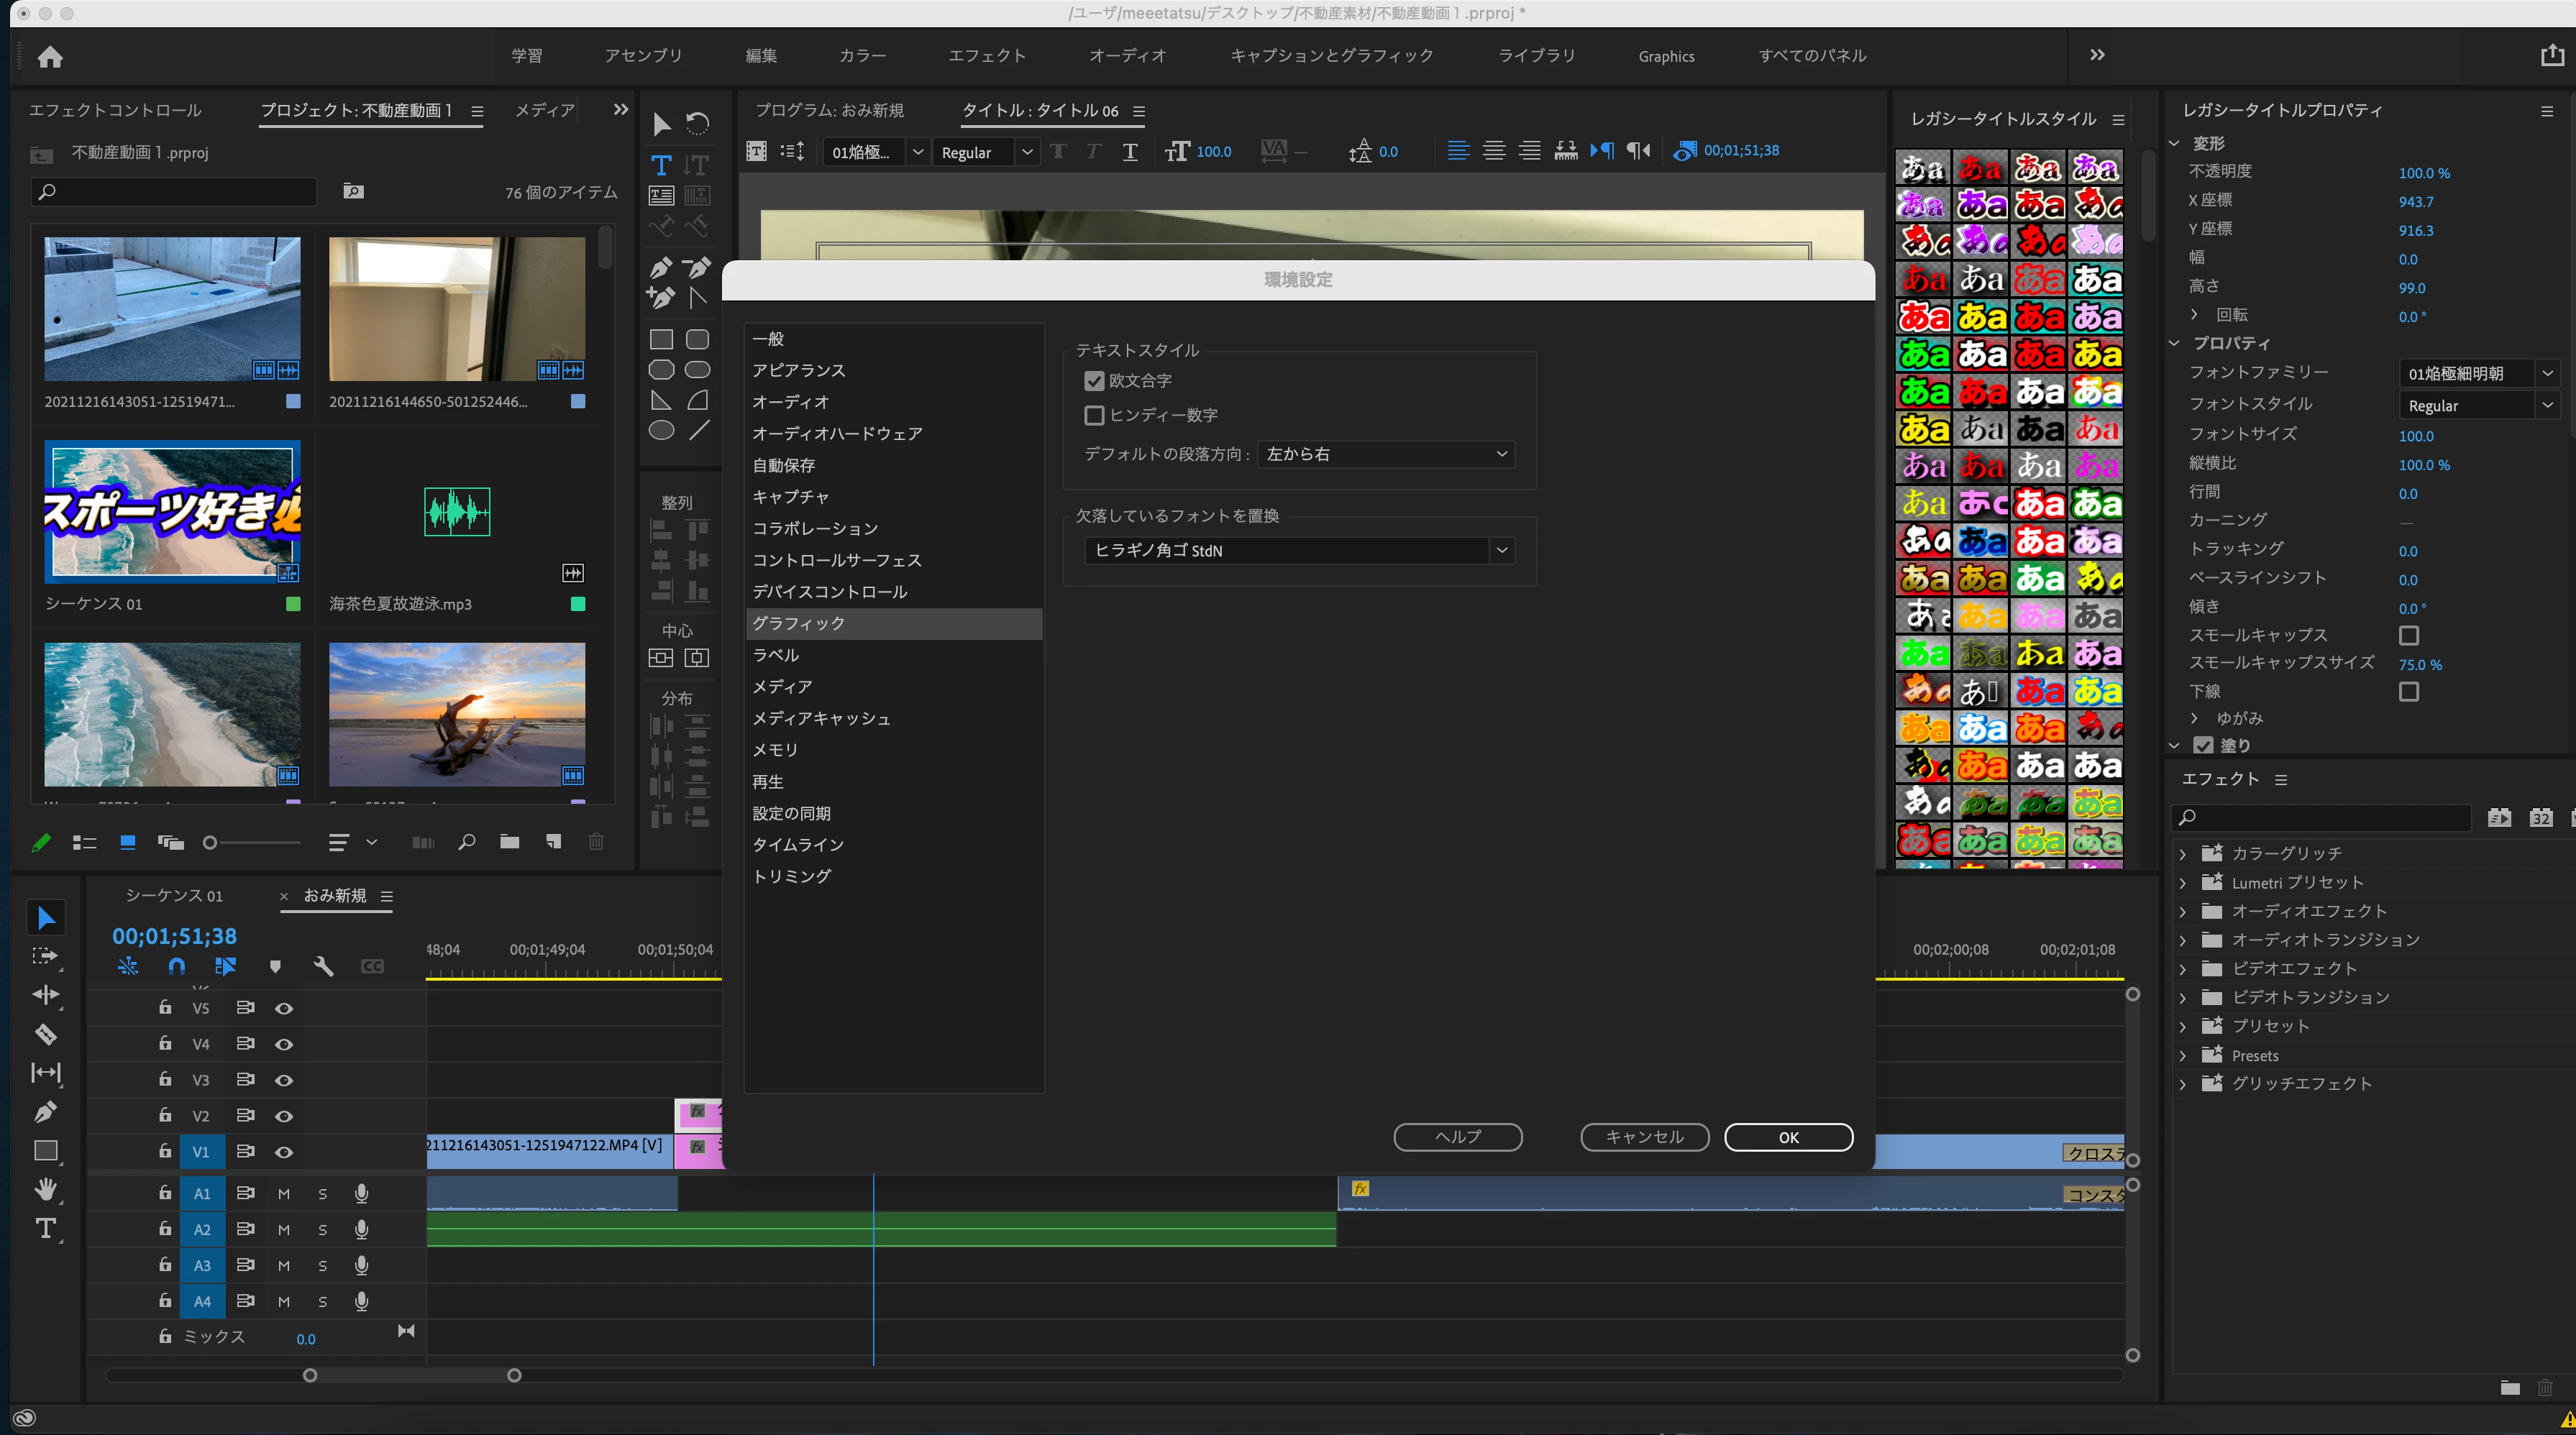Toggle snap magnet icon in timeline
The image size is (2576, 1435).
176,966
